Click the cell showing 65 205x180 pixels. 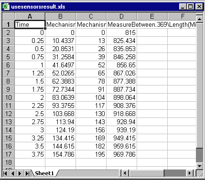(x=91, y=73)
